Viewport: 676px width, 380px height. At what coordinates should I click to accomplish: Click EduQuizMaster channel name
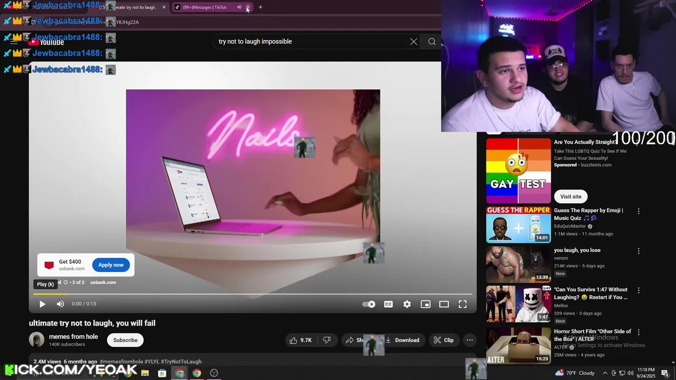tap(570, 226)
